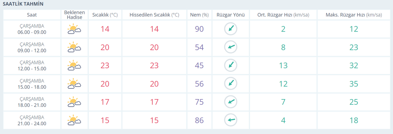Select the ÇARŞAMBA 12.00 - 15.00 time cell
393x134 pixels.
point(32,65)
